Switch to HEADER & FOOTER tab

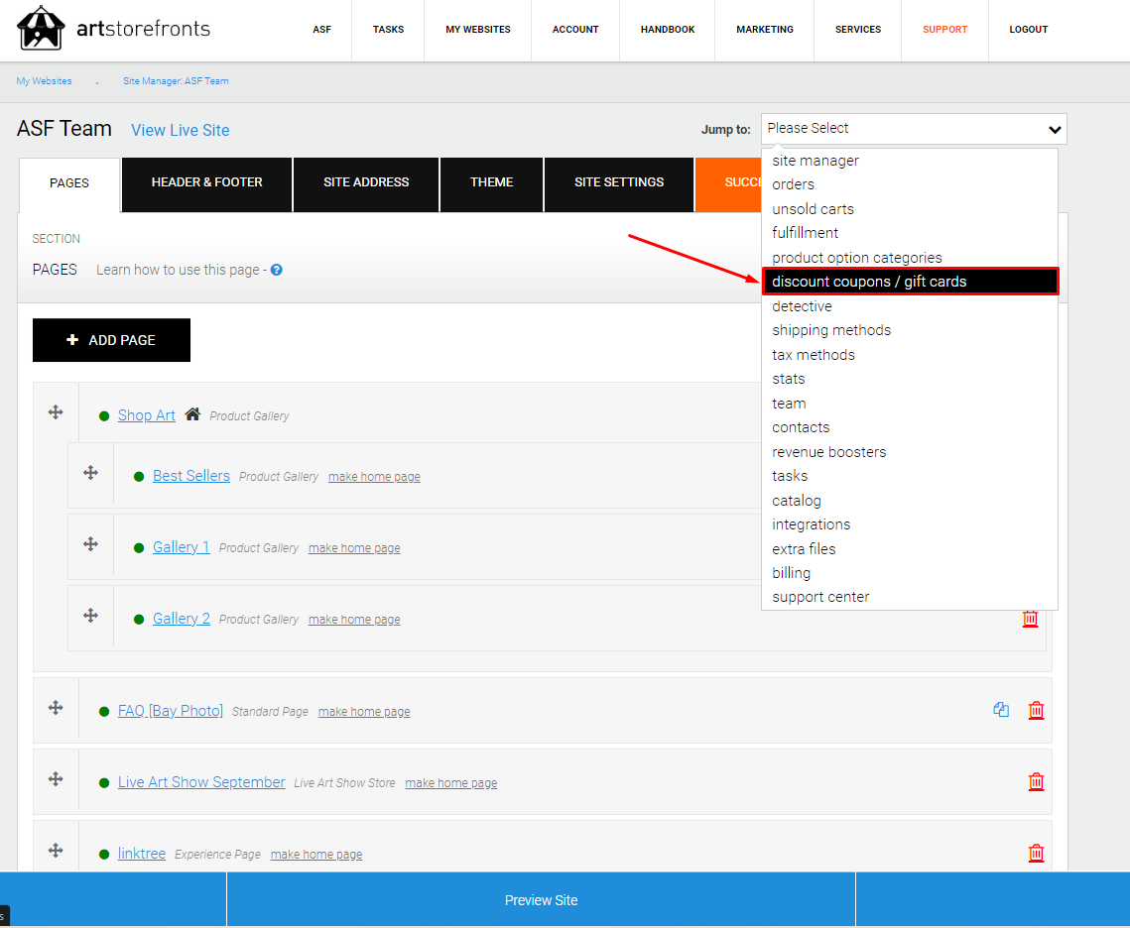206,182
